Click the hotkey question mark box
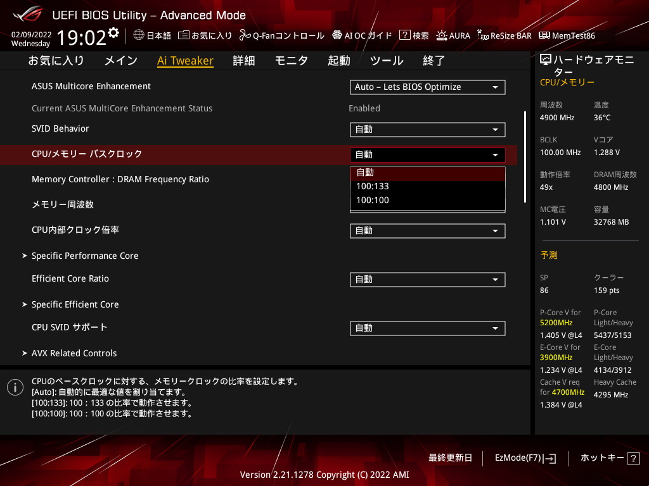Image resolution: width=649 pixels, height=486 pixels. coord(633,458)
